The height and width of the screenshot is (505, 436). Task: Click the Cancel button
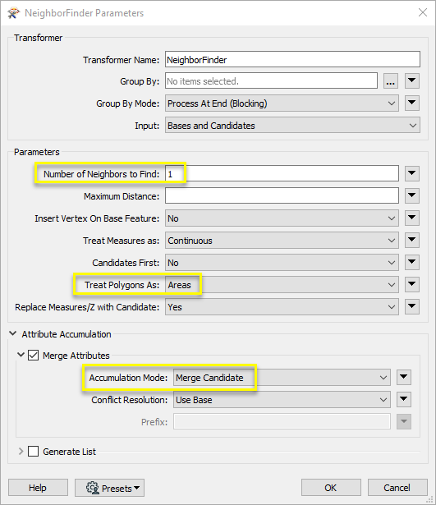397,488
